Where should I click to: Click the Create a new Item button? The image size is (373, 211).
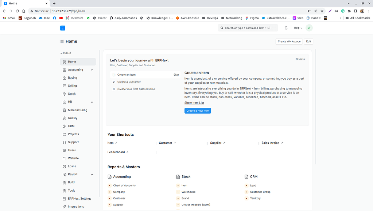point(198,111)
